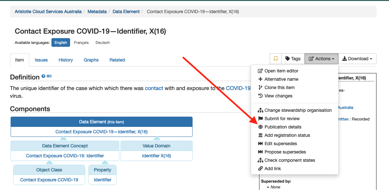The width and height of the screenshot is (389, 190).
Task: Switch language to Français
Action: tap(81, 43)
